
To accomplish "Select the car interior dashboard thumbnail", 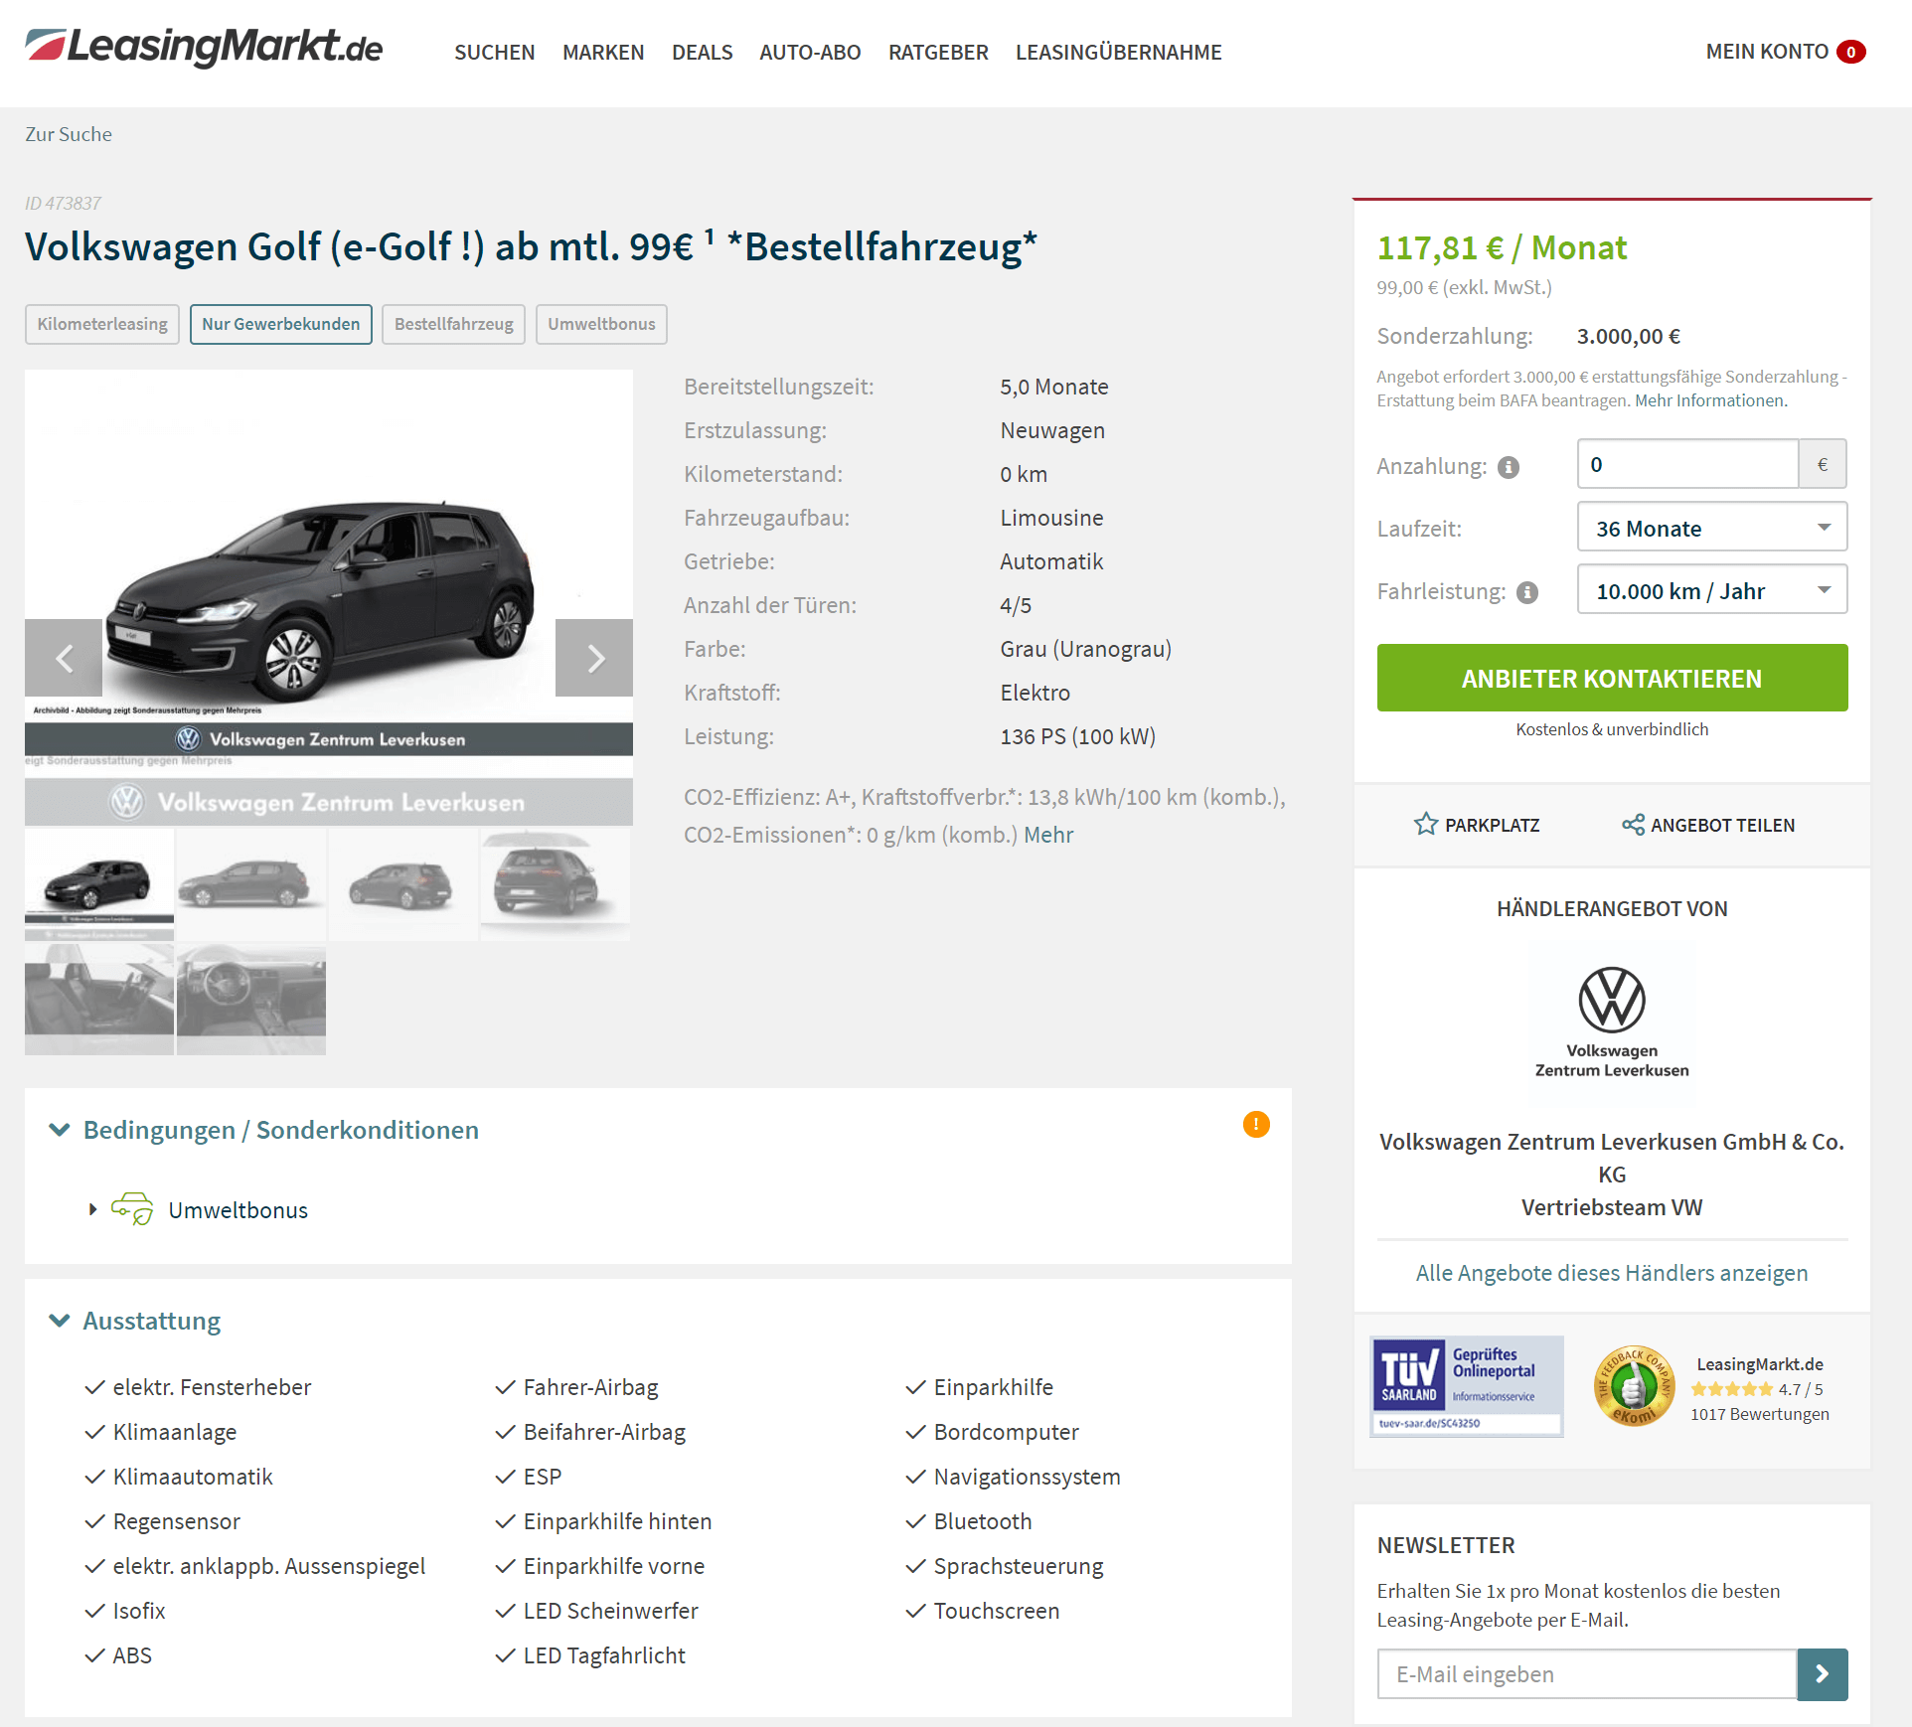I will tap(251, 1000).
